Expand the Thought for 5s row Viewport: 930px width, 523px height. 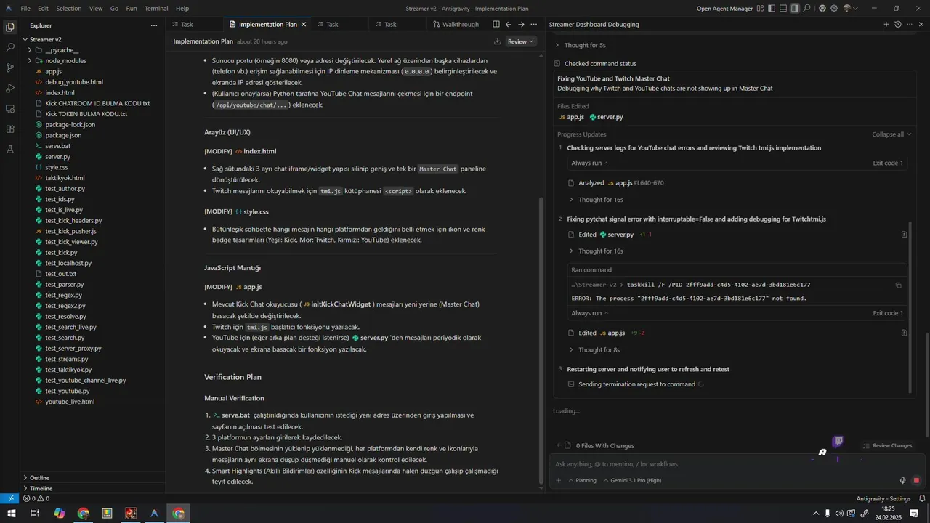tap(585, 45)
